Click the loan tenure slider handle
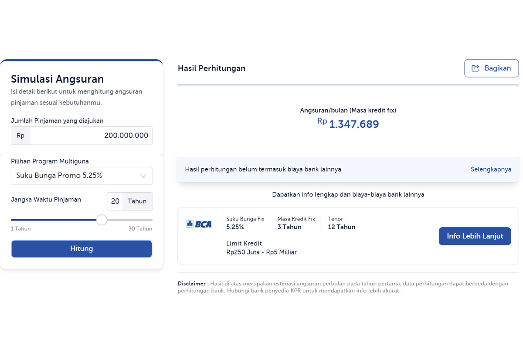 tap(102, 220)
